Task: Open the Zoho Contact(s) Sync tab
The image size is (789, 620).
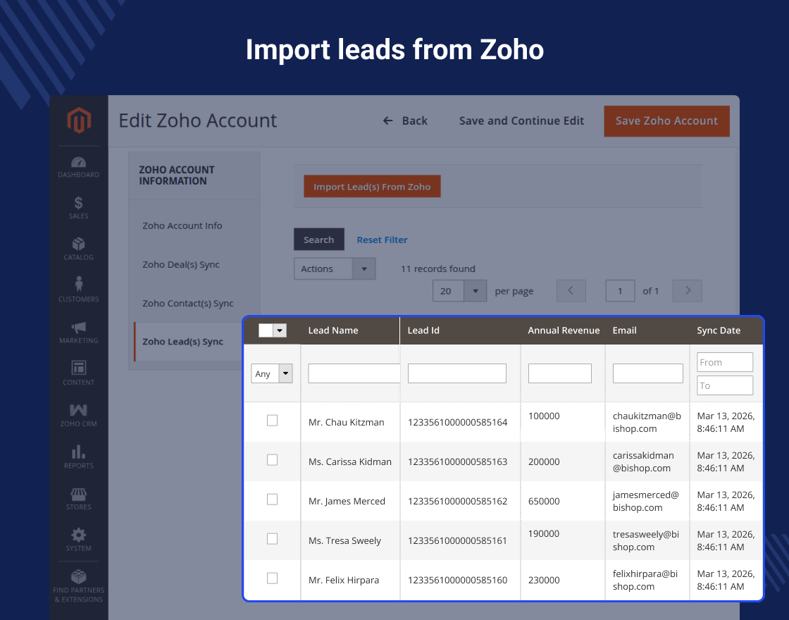Action: click(187, 304)
